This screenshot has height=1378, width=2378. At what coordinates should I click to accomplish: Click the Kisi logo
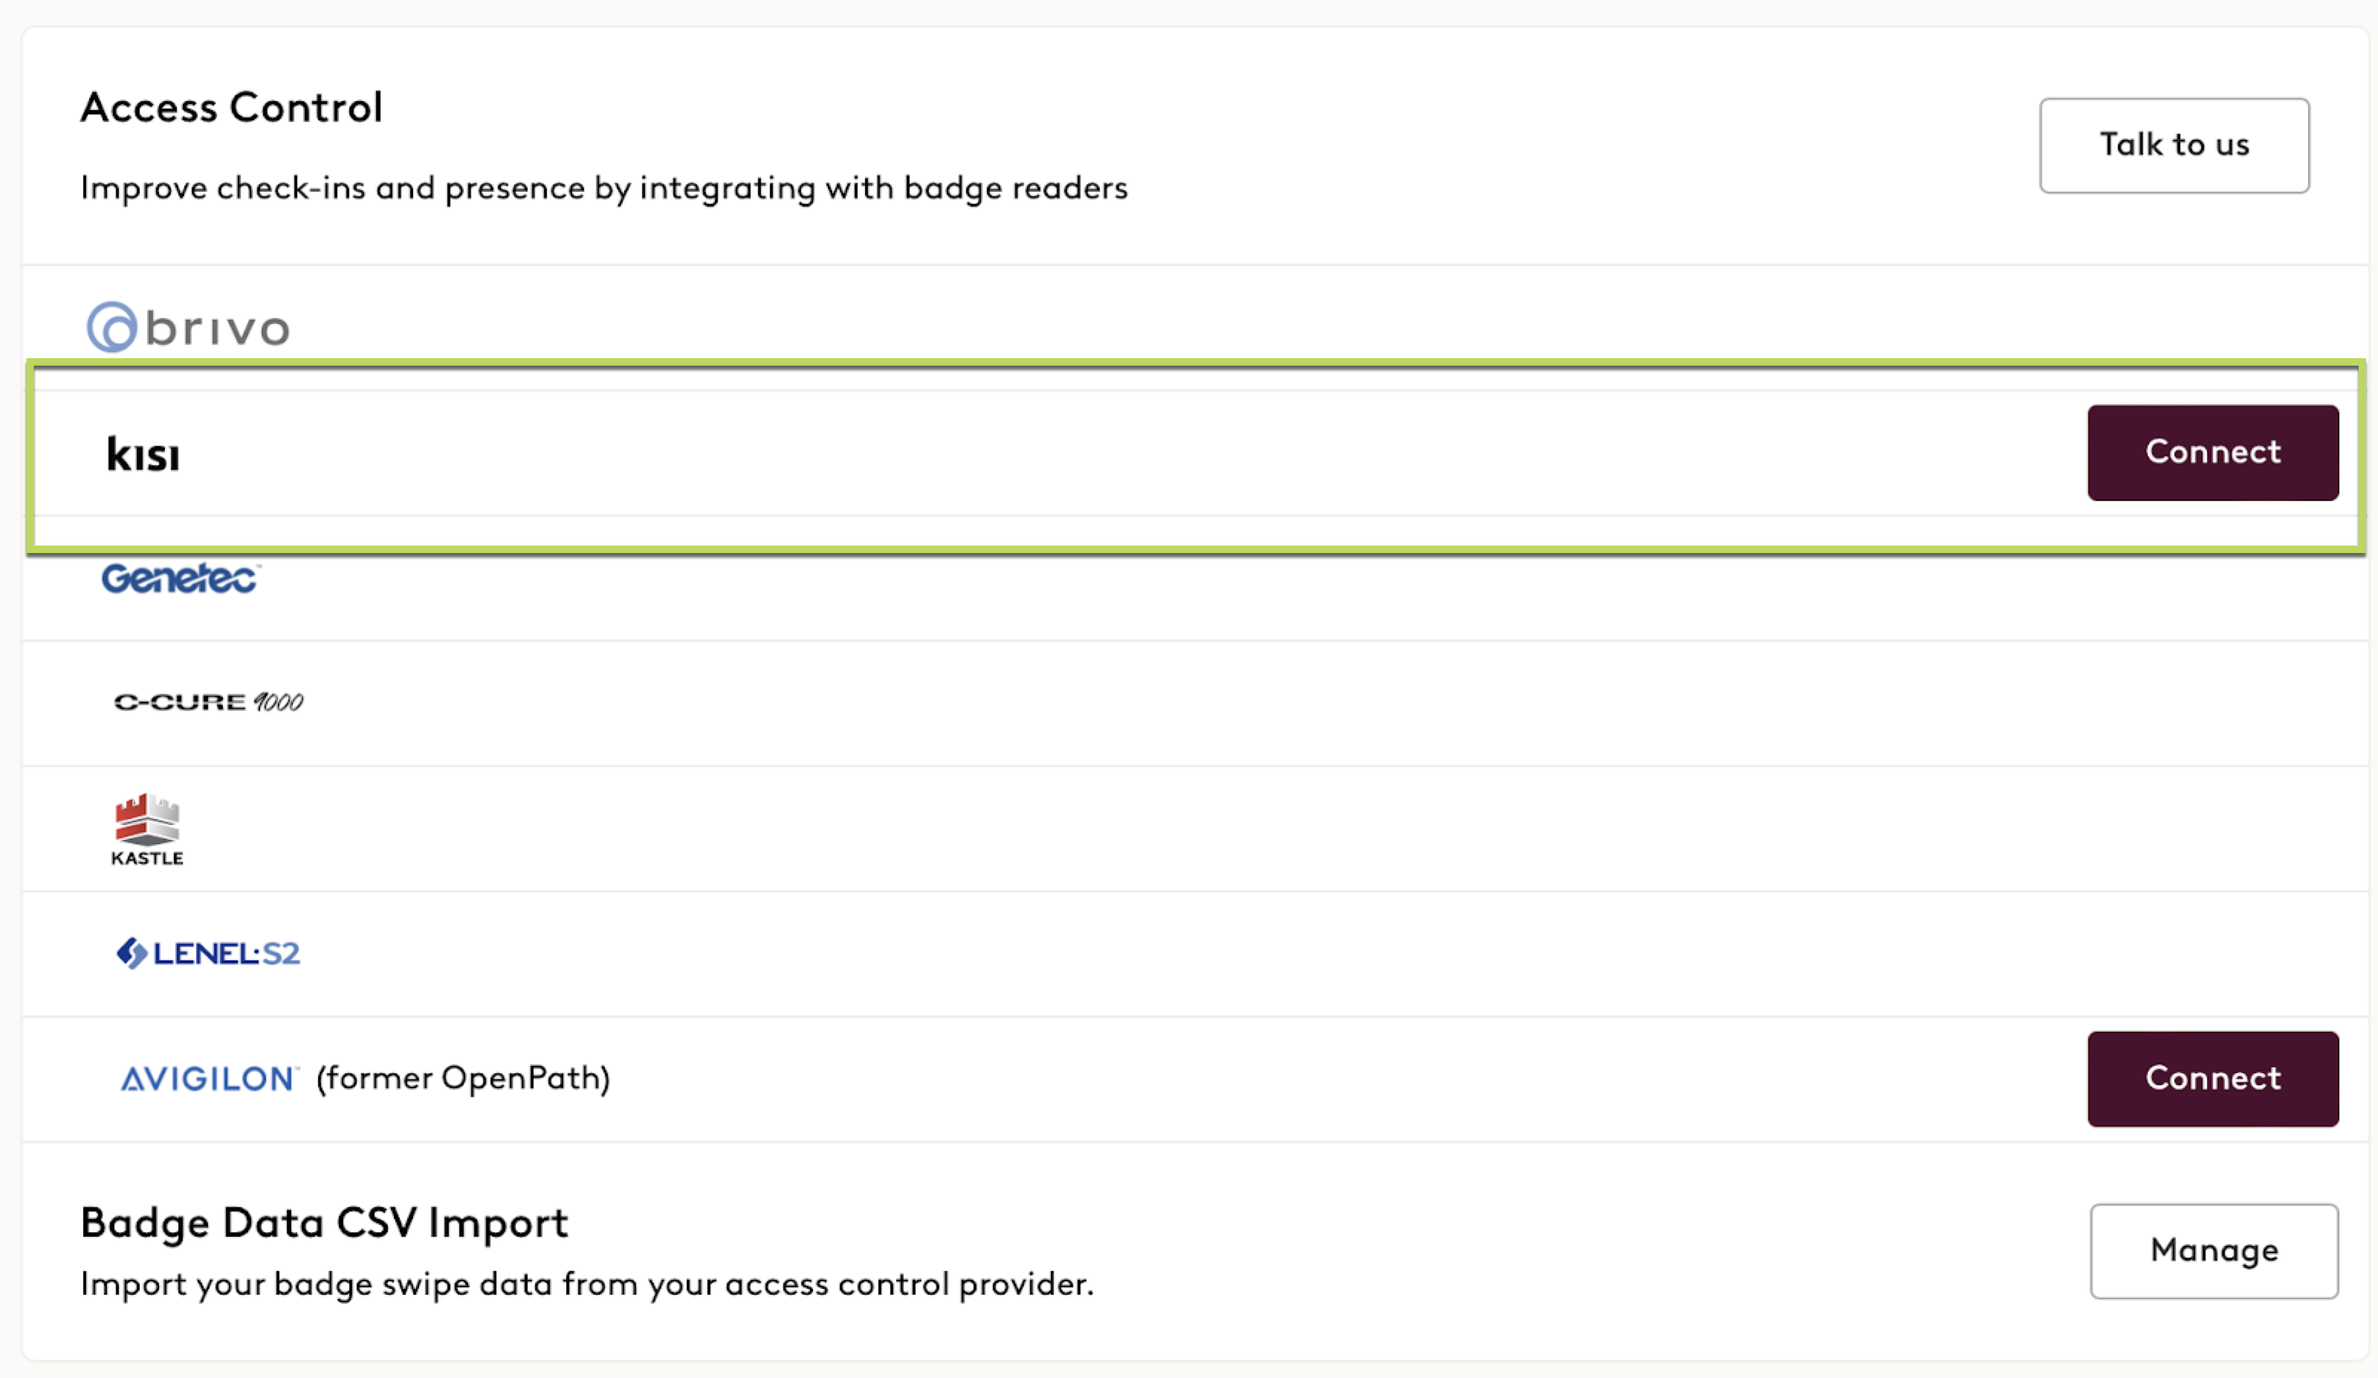(x=143, y=454)
